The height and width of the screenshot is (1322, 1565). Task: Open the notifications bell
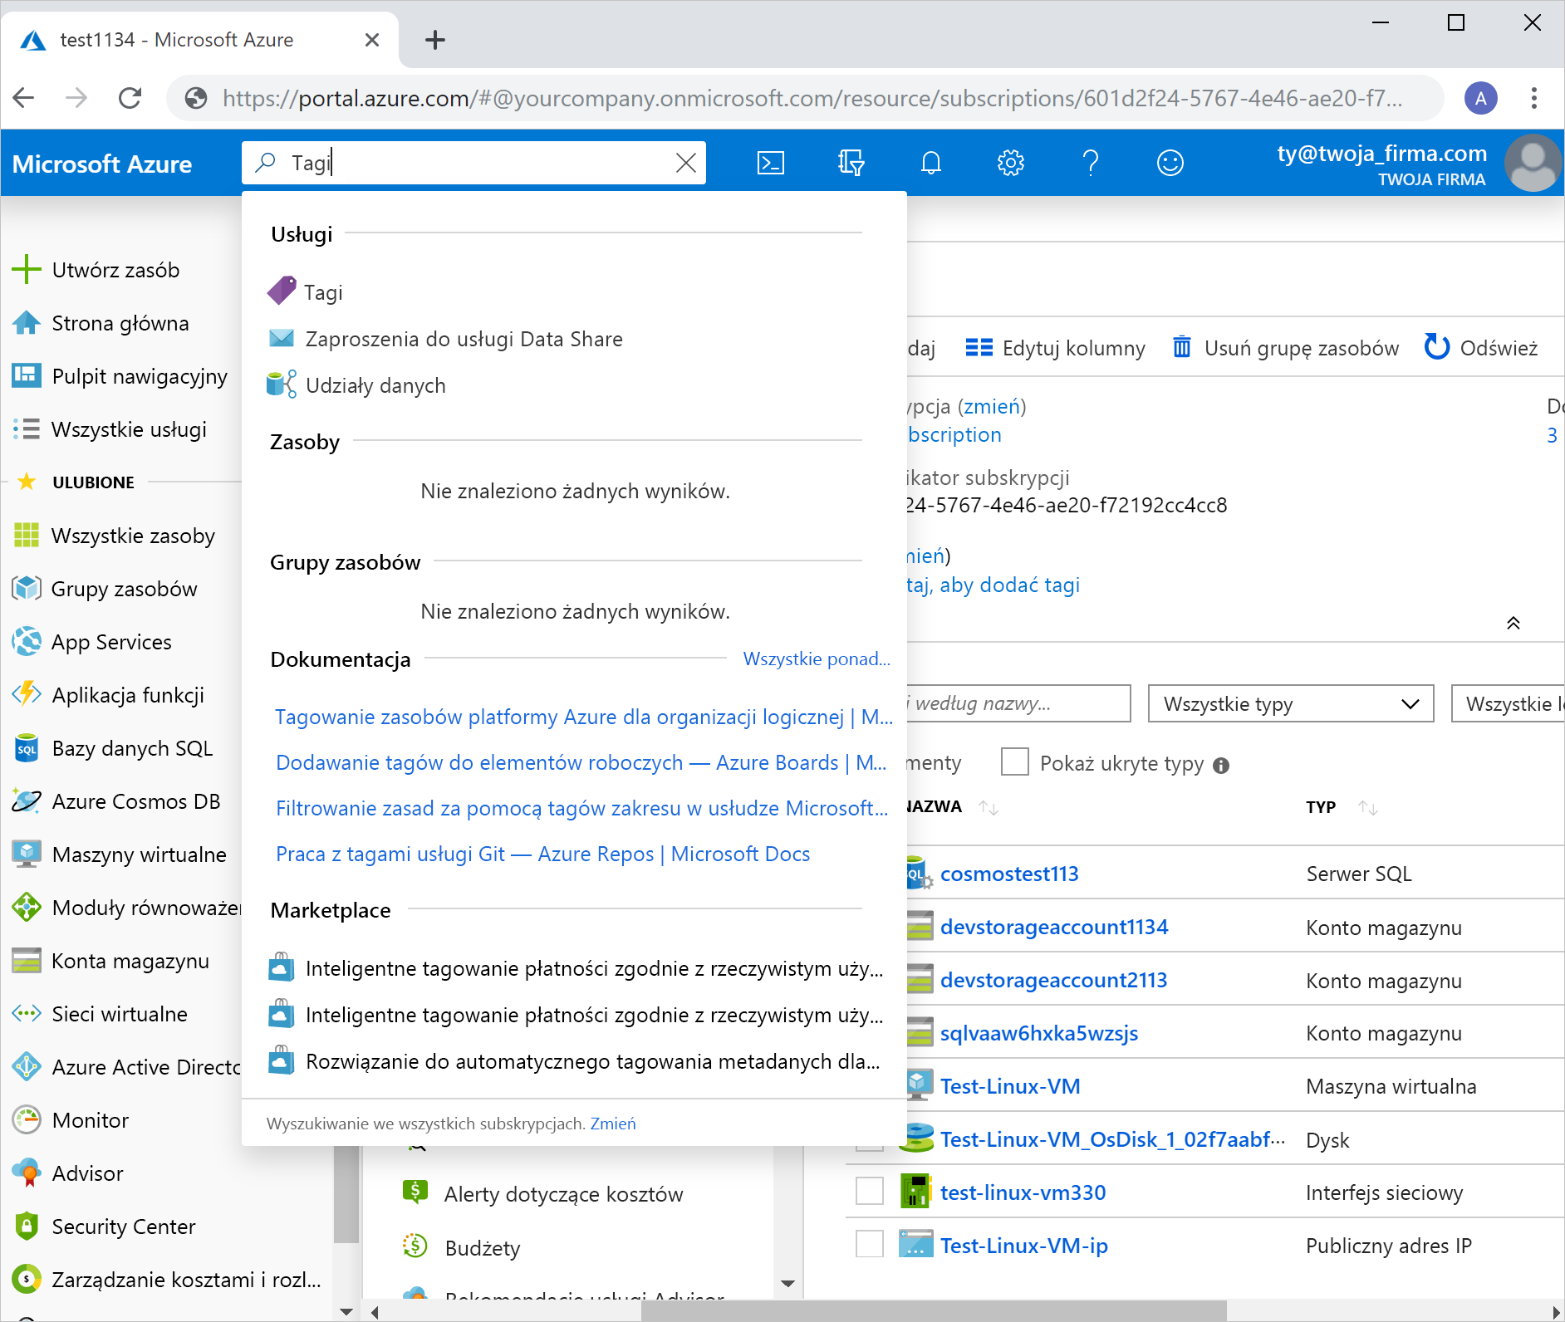click(x=931, y=163)
